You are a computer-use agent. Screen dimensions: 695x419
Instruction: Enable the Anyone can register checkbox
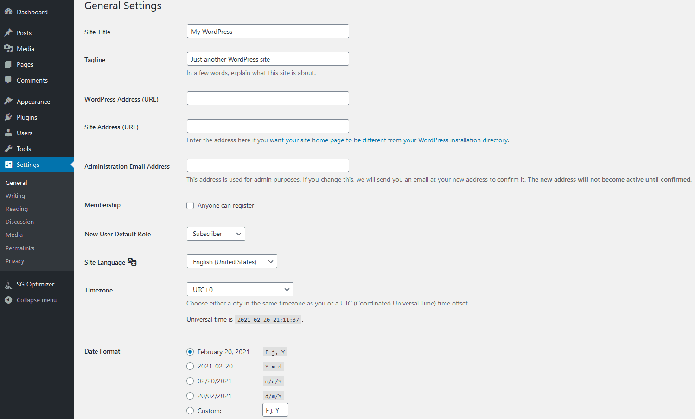pos(190,205)
